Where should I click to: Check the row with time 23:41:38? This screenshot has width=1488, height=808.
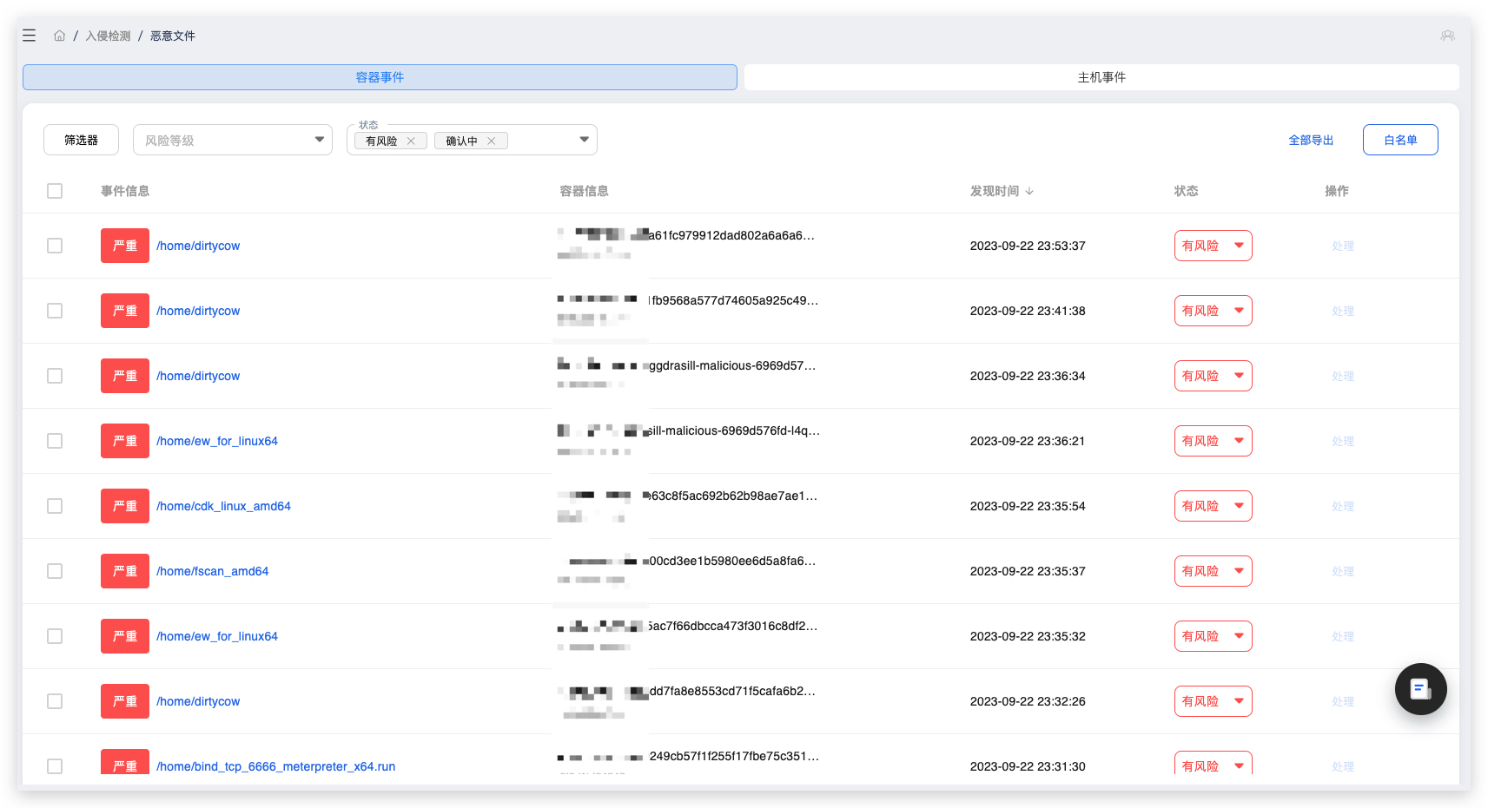click(x=55, y=311)
